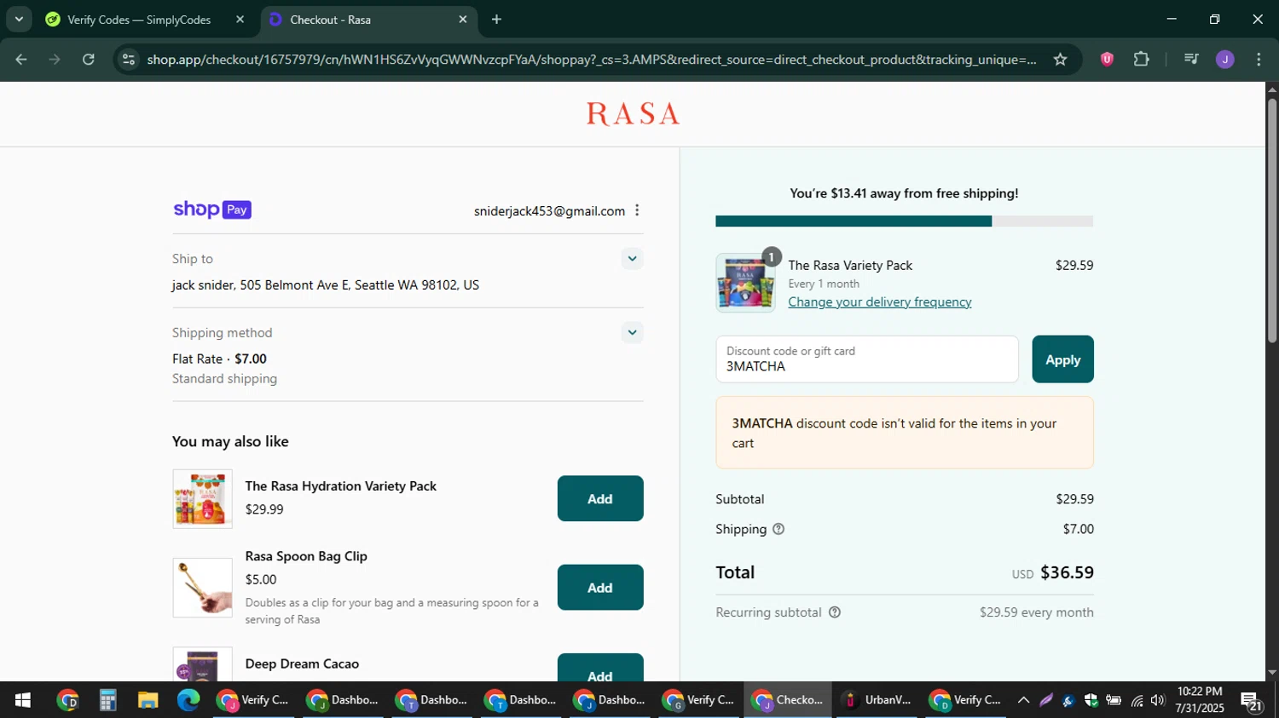
Task: Reload the checkout page
Action: pyautogui.click(x=89, y=60)
